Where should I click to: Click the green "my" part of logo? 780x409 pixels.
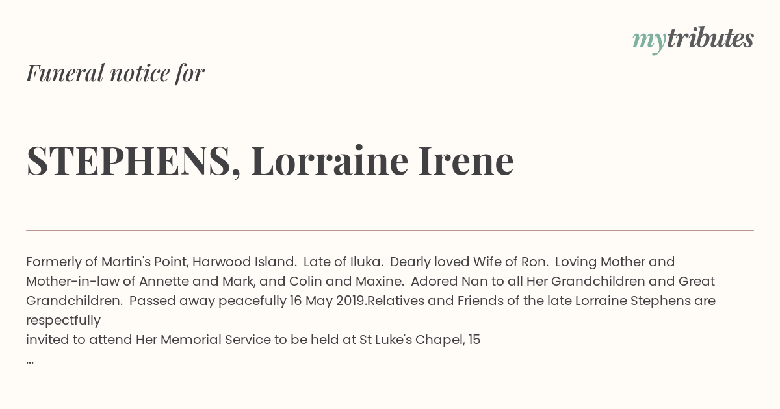[x=649, y=42]
